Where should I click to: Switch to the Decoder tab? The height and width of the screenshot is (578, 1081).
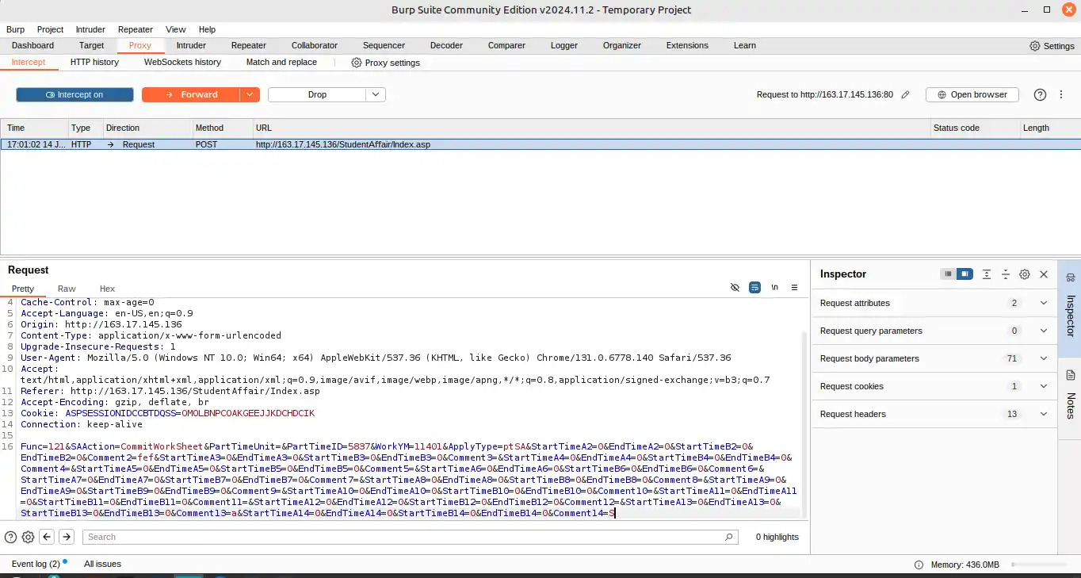point(446,45)
